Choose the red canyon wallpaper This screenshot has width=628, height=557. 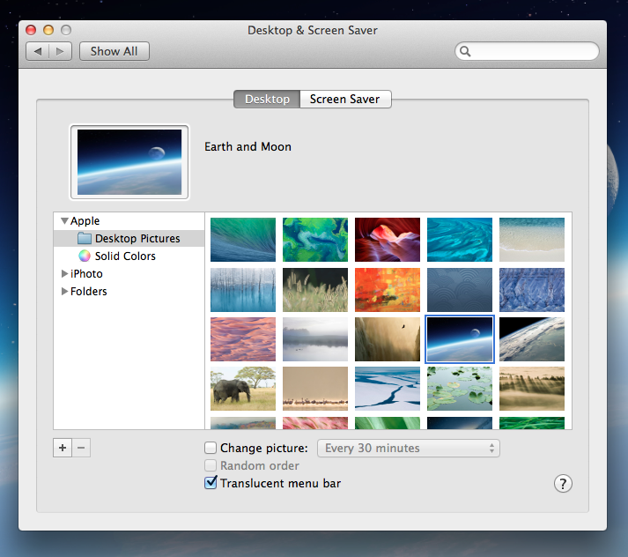[x=388, y=240]
